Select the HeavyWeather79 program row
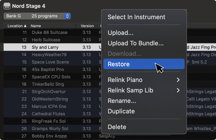This screenshot has width=216, height=140. [52, 55]
